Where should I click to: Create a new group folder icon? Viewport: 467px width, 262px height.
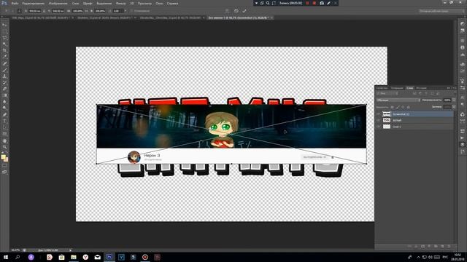pos(436,246)
